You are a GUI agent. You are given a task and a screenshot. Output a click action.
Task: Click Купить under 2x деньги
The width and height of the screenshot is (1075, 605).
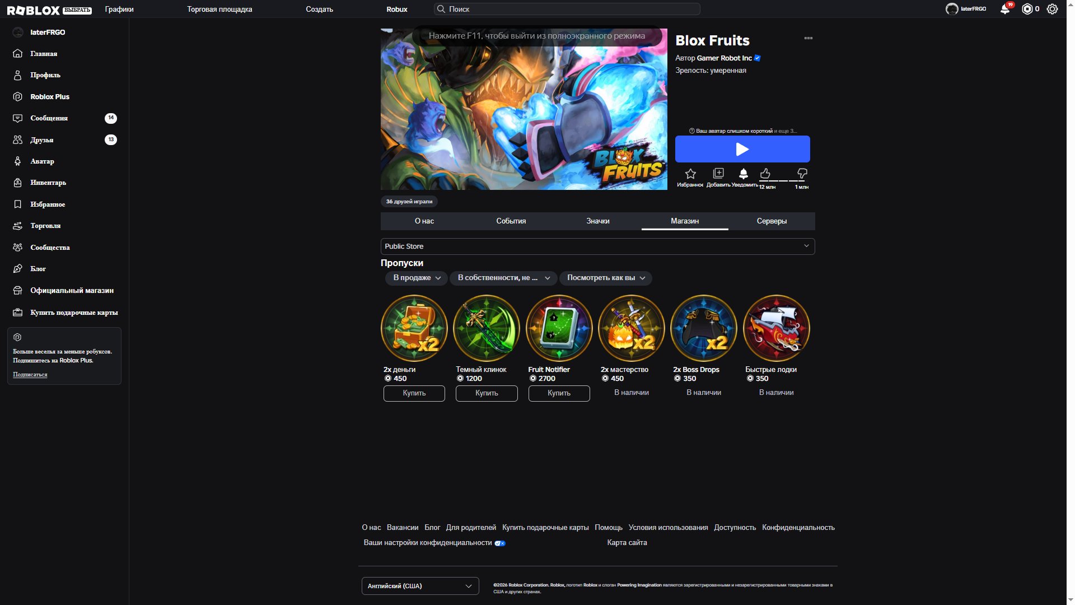point(414,393)
